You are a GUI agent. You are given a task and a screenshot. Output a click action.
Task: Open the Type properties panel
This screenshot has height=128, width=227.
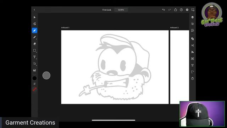tap(192, 65)
